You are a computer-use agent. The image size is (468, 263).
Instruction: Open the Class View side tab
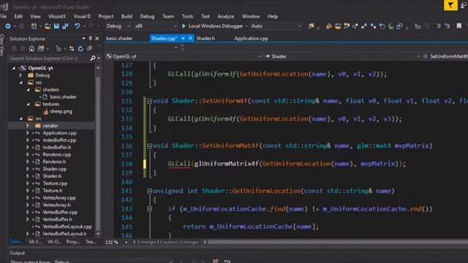pyautogui.click(x=2, y=45)
